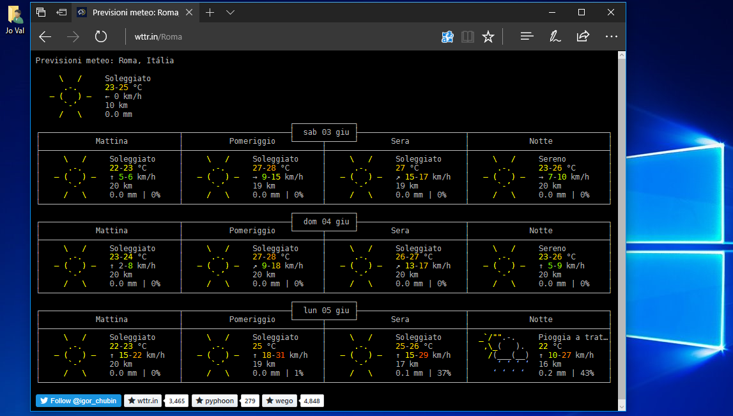
Task: Click the Mattina header under sab 03 giu
Action: point(111,141)
